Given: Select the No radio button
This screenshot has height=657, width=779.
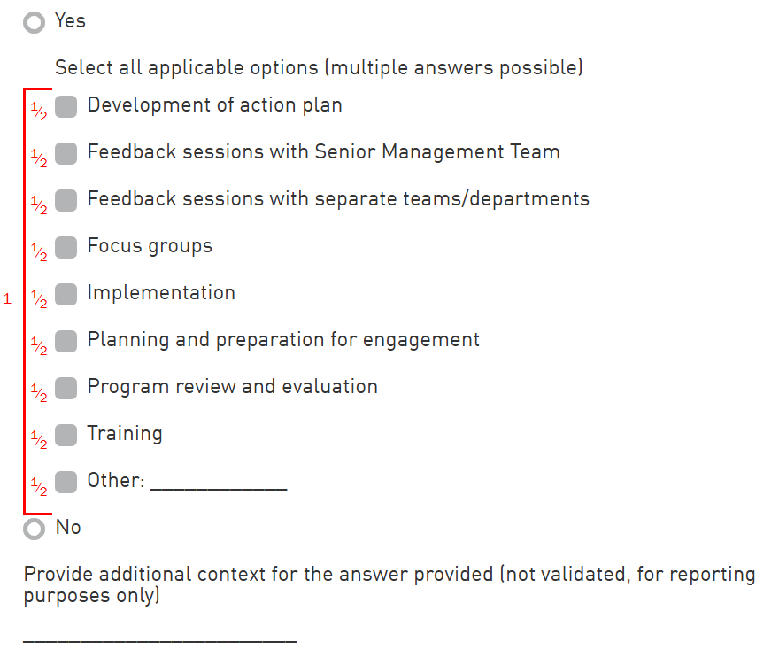Looking at the screenshot, I should 35,529.
